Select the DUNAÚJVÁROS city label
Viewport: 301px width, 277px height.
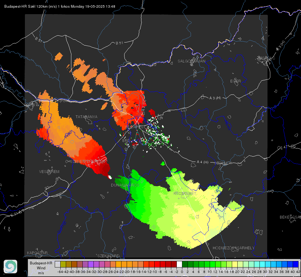point(125,185)
